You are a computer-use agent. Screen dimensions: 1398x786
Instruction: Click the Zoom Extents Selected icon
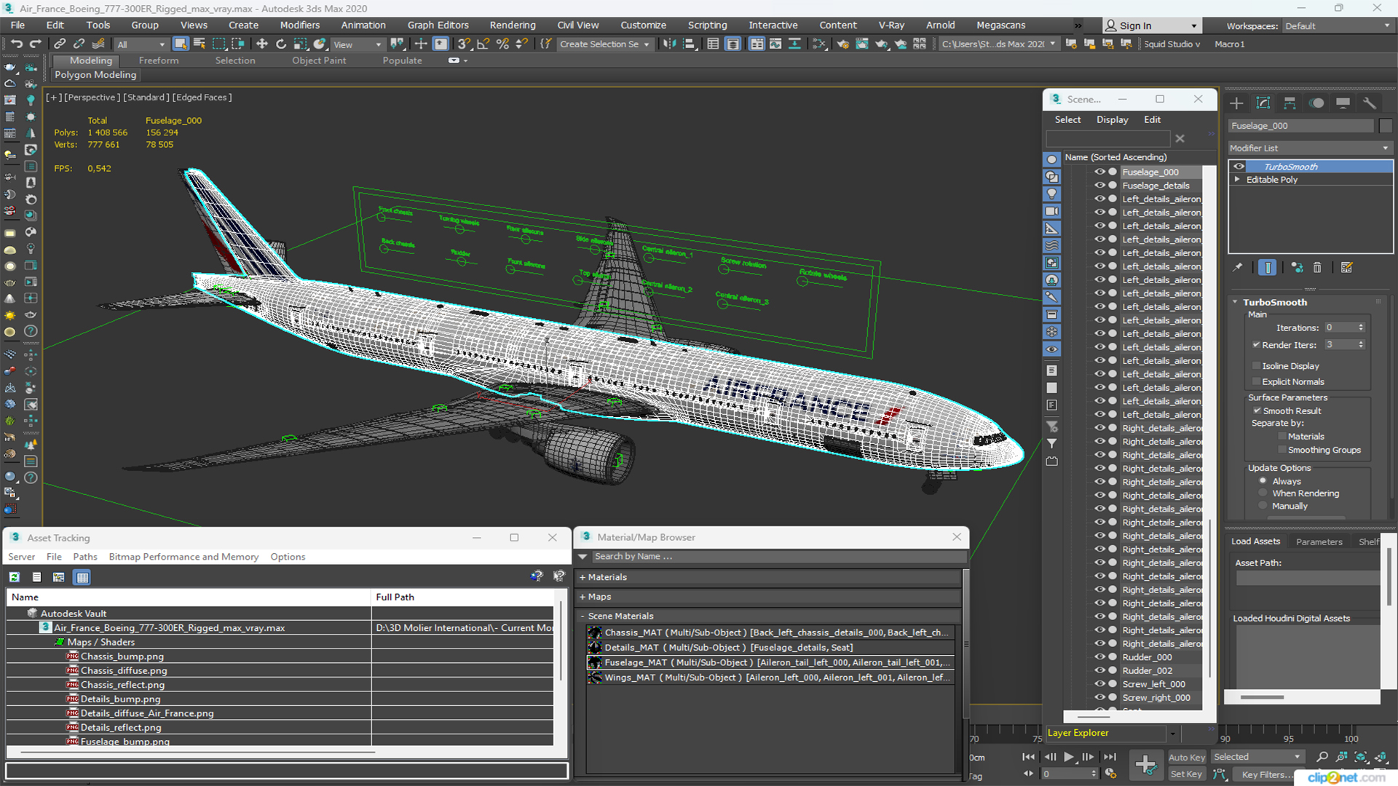1360,758
